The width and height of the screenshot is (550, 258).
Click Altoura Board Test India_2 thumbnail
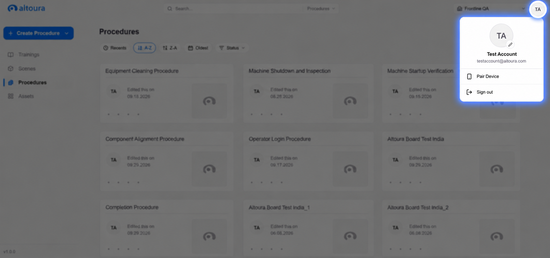pyautogui.click(x=497, y=237)
